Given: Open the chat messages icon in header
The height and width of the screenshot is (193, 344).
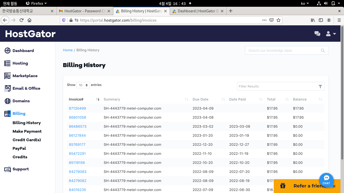Looking at the screenshot, I should click(x=317, y=34).
